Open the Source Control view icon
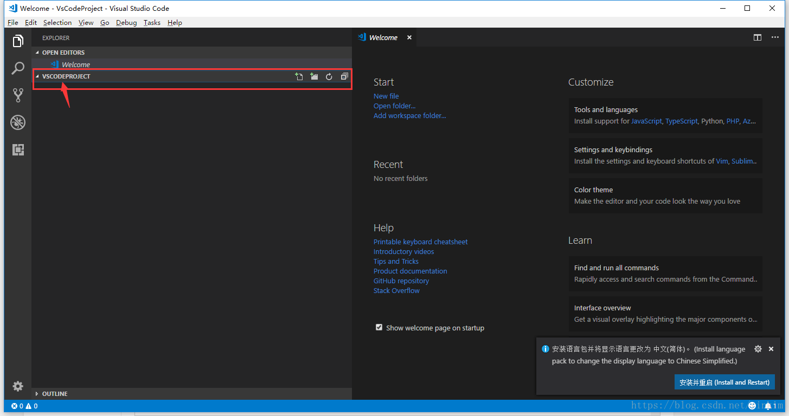Image resolution: width=789 pixels, height=416 pixels. coord(18,95)
